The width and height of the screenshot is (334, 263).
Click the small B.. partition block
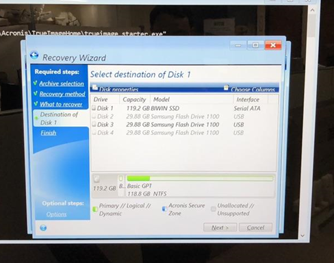pyautogui.click(x=121, y=186)
